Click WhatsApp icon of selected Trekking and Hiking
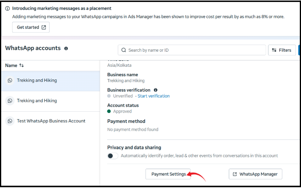Viewport: 301px width, 188px height. point(10,80)
